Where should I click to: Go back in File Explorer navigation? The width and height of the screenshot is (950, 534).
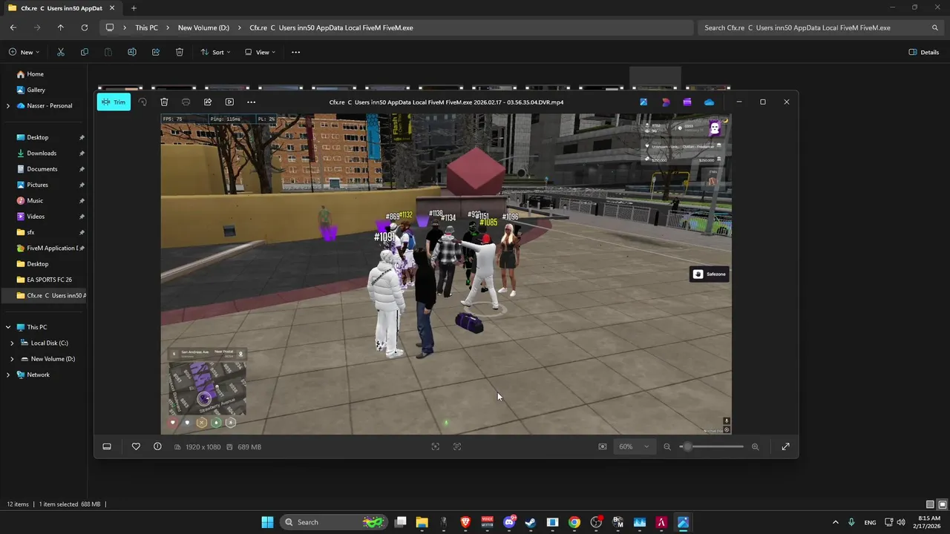tap(13, 27)
